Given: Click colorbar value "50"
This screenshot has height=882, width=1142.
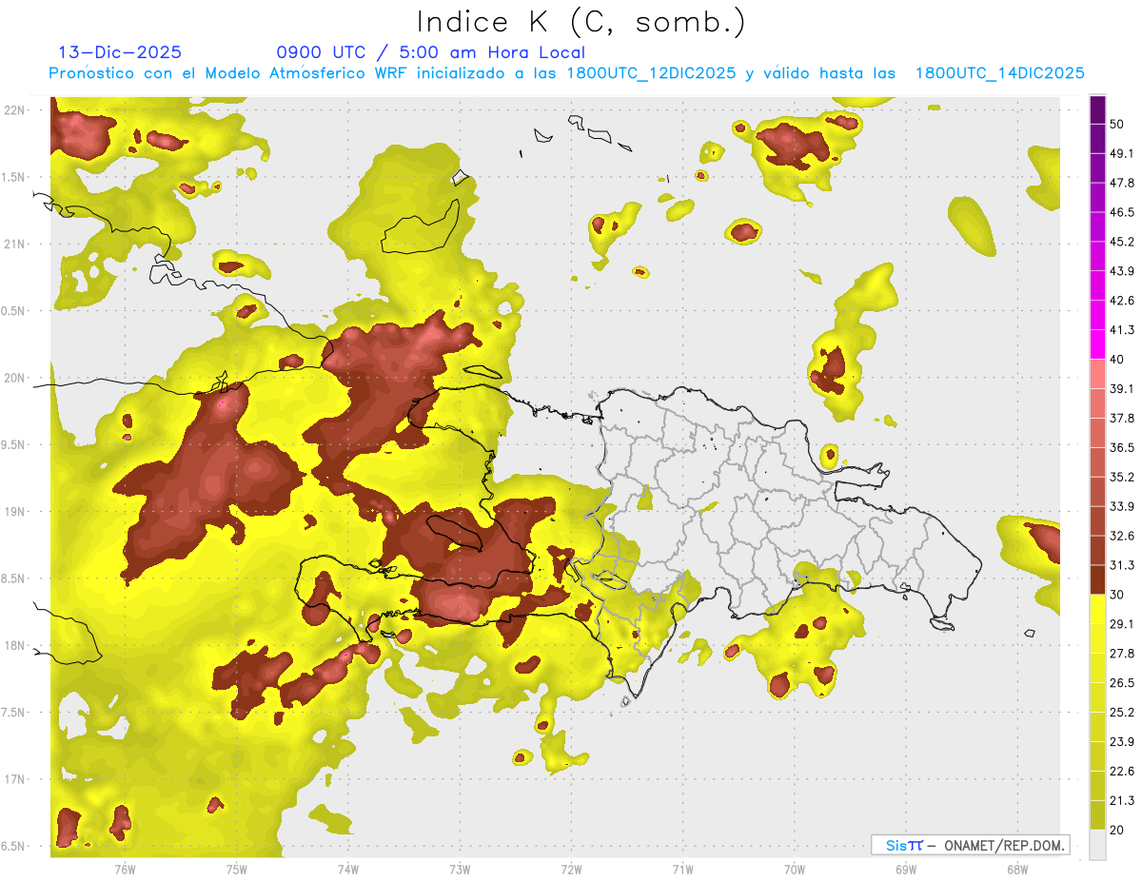Looking at the screenshot, I should click(x=1118, y=124).
